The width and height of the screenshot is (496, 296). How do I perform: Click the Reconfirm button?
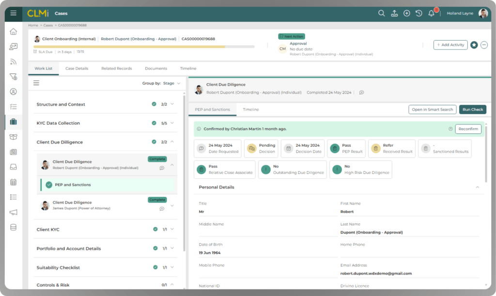(x=468, y=129)
